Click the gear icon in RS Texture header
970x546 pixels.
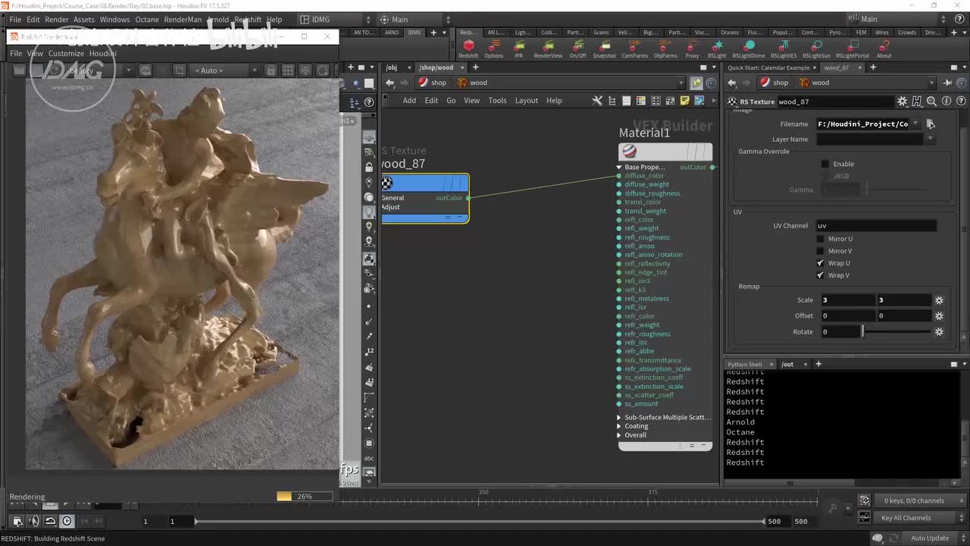[x=902, y=102]
